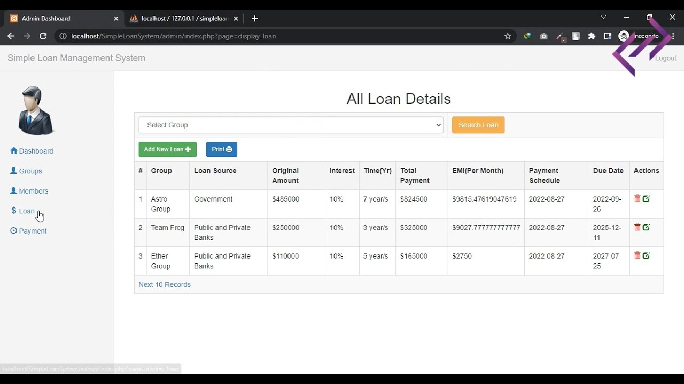View site information for localhost
The height and width of the screenshot is (384, 684).
[x=63, y=36]
